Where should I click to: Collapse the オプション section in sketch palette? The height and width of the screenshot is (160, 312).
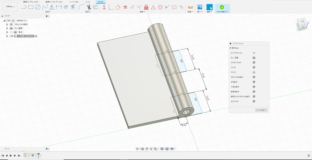230,48
